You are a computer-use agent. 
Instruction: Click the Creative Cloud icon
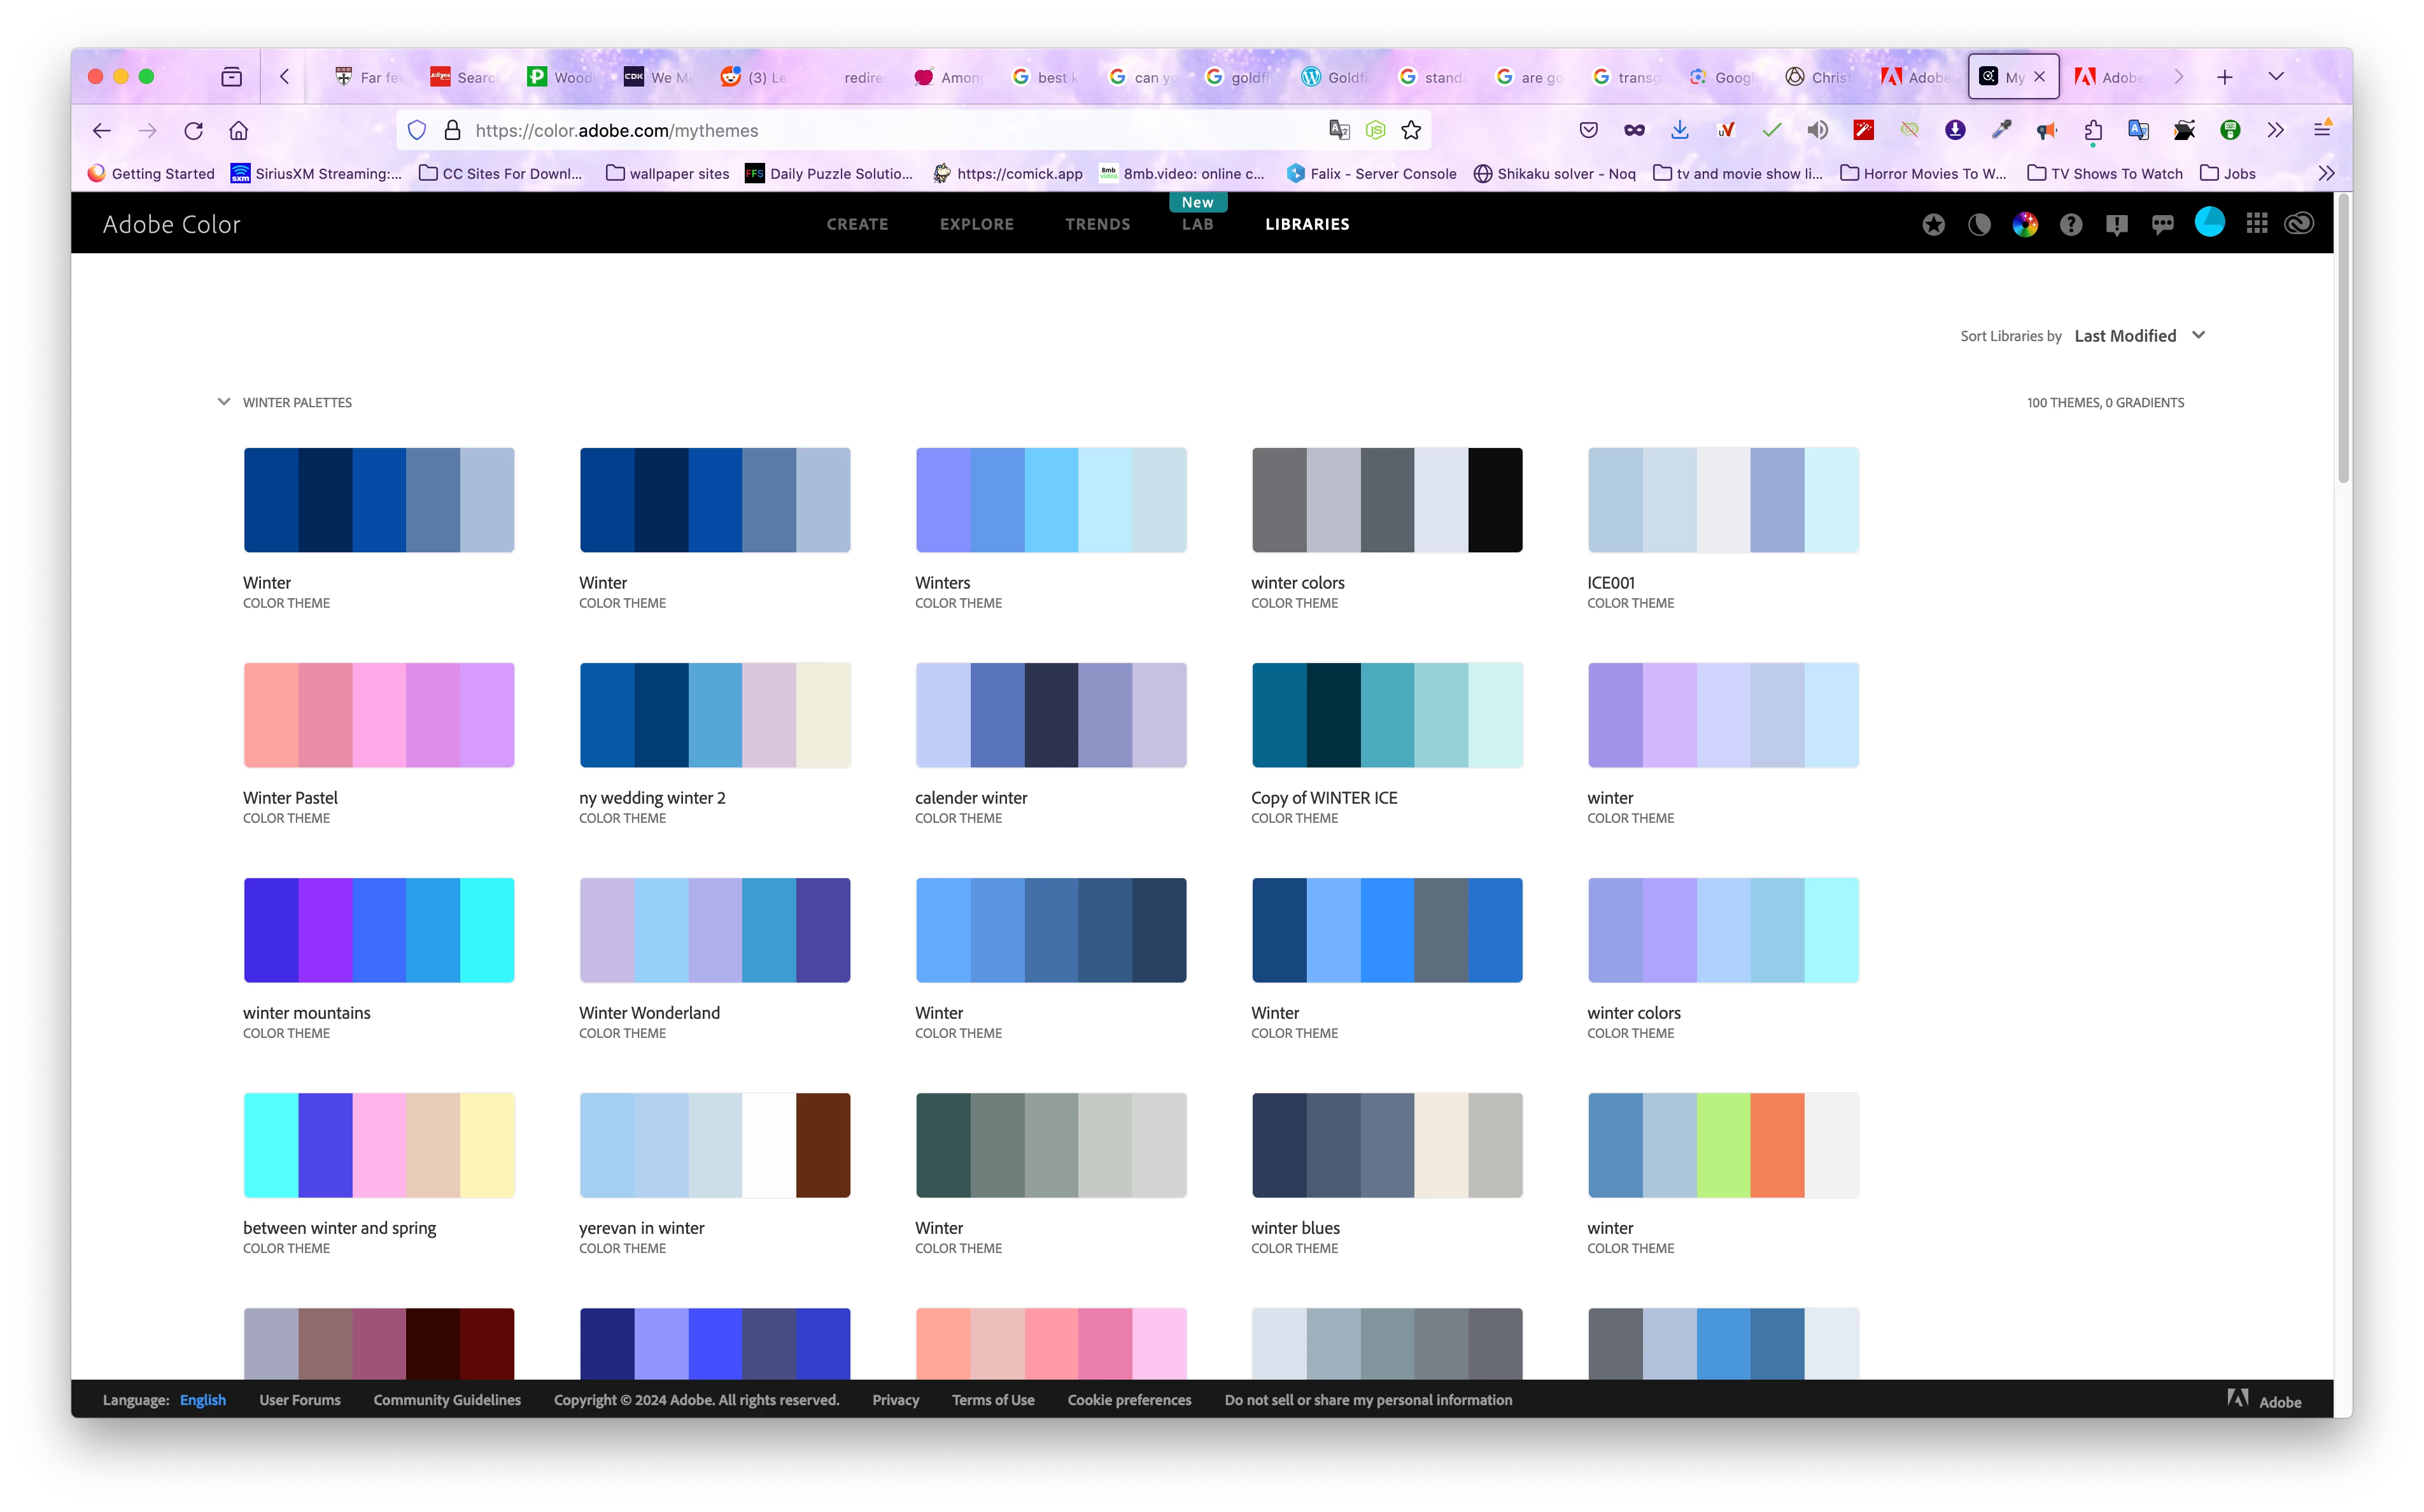coord(2299,224)
